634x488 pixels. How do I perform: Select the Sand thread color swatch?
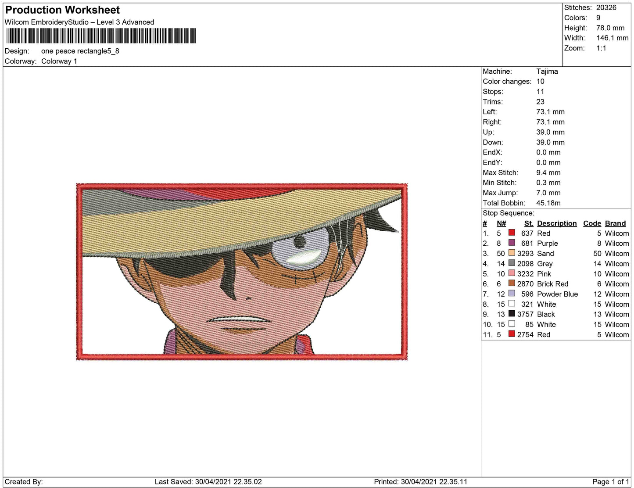(x=512, y=253)
